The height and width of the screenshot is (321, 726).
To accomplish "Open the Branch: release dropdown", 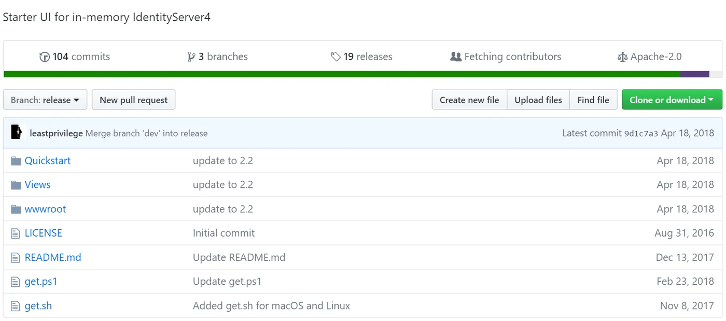I will 45,100.
